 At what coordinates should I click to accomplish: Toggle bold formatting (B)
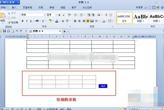coord(22,21)
